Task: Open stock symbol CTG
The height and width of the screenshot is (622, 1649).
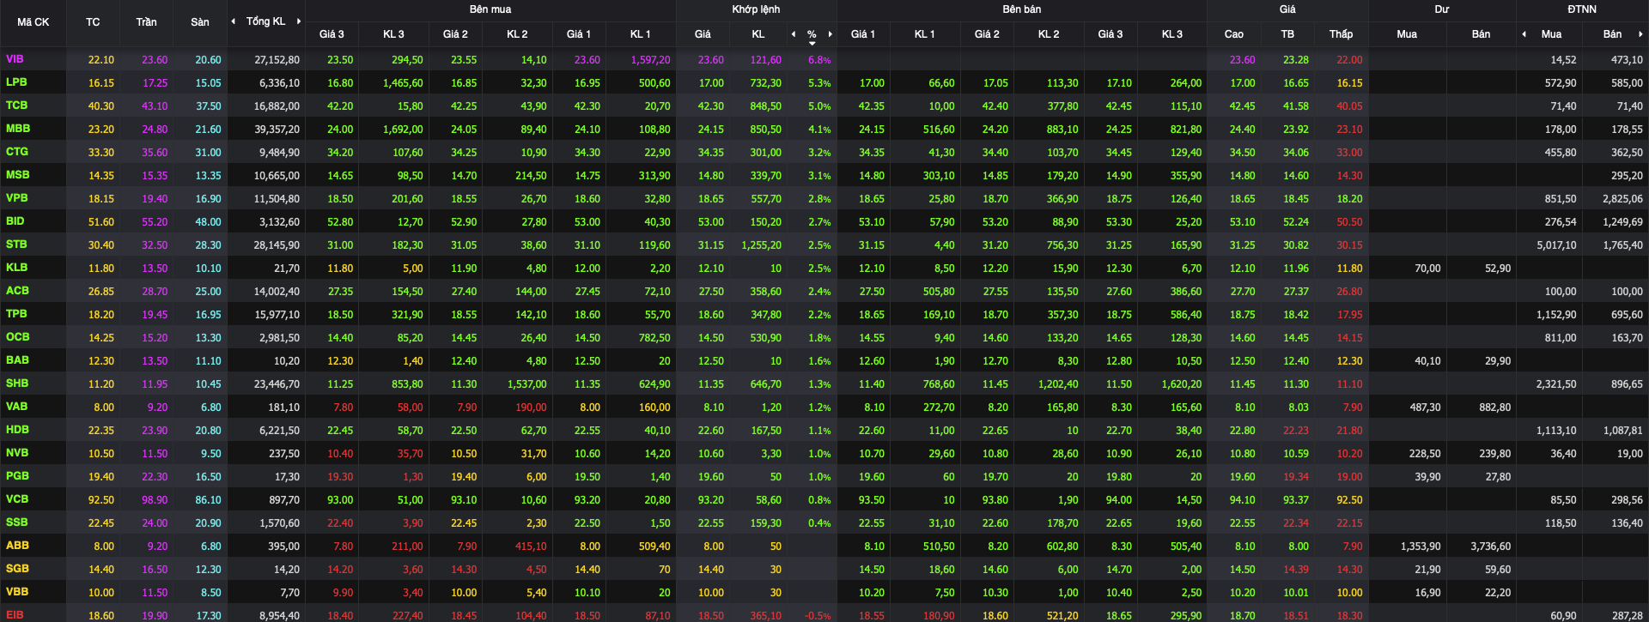Action: click(17, 152)
